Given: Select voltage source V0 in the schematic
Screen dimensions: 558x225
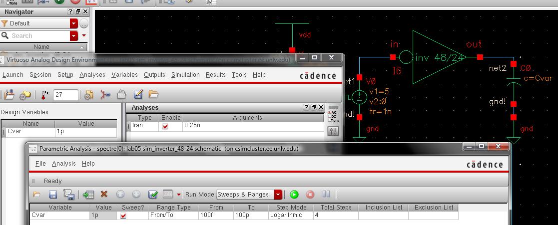Looking at the screenshot, I should [x=359, y=97].
